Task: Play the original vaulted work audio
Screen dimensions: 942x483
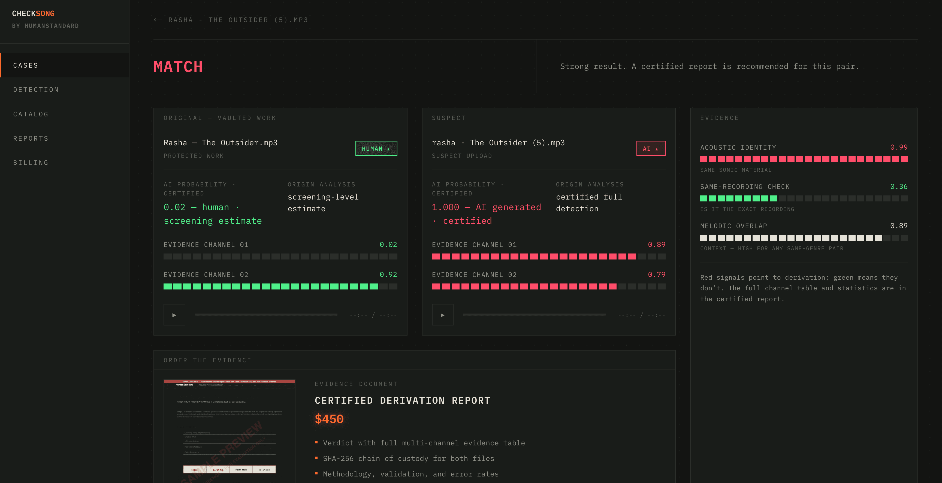Action: tap(174, 315)
